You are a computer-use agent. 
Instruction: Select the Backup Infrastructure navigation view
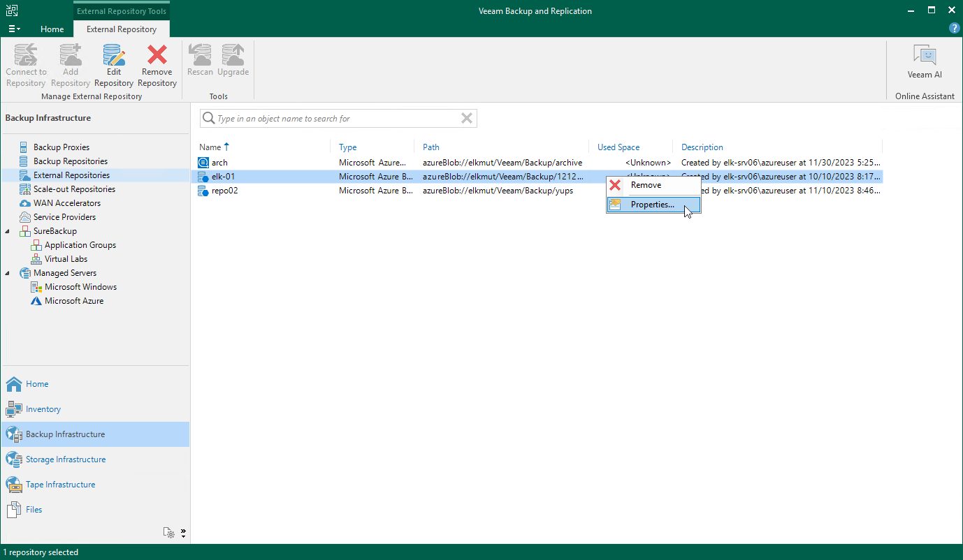click(95, 434)
